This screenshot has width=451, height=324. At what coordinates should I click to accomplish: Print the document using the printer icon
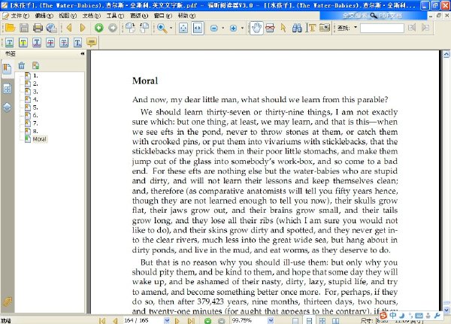coord(38,28)
